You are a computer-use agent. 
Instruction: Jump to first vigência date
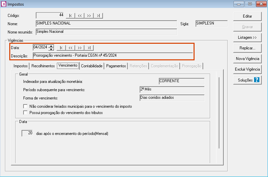click(x=61, y=48)
